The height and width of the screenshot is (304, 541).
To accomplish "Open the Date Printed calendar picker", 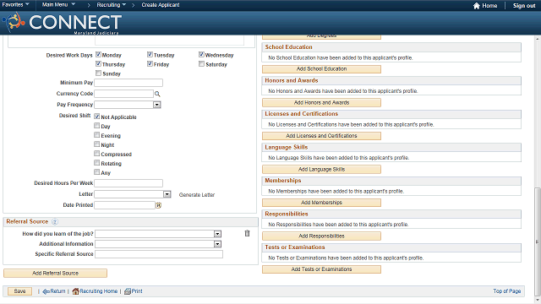I will (x=158, y=205).
